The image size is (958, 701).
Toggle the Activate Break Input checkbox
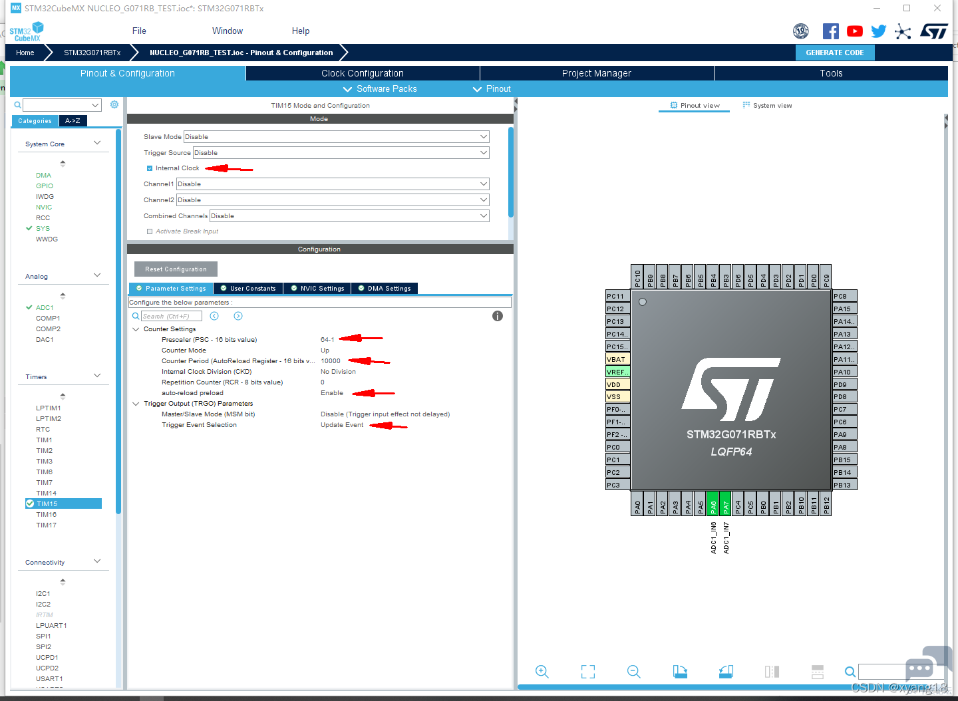pyautogui.click(x=150, y=231)
